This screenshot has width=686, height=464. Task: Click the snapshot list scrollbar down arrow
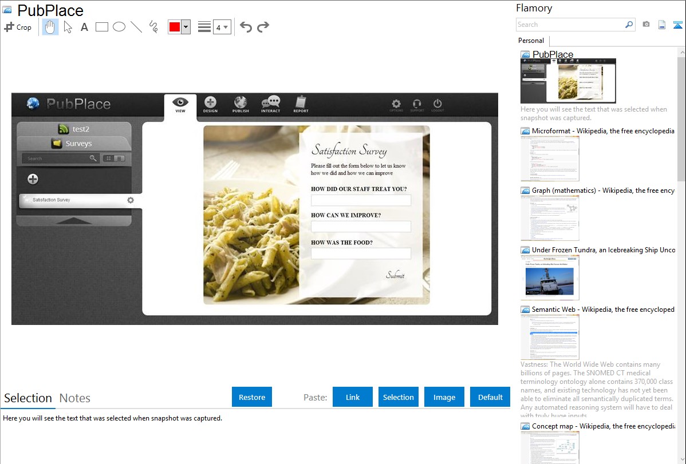click(681, 459)
